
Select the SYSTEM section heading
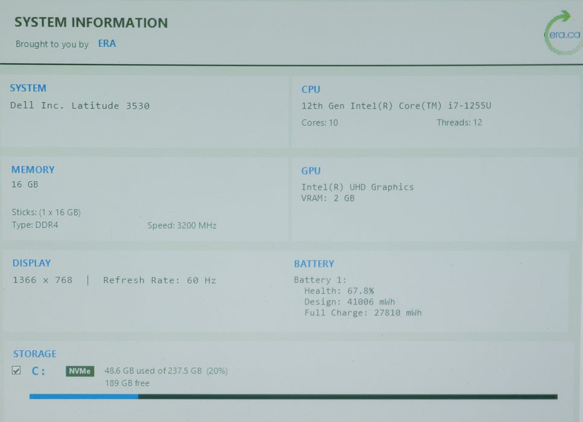(x=28, y=88)
